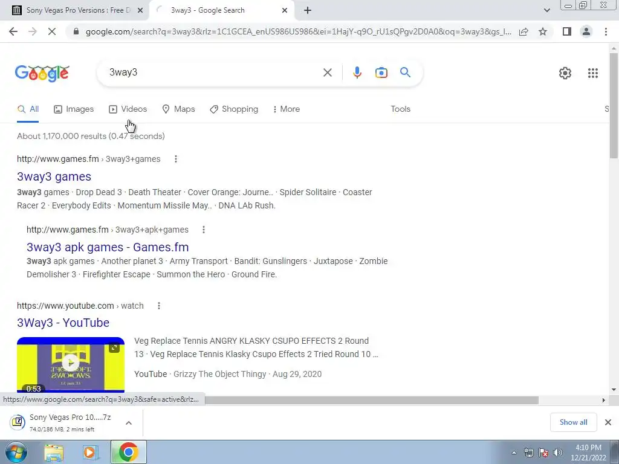Open the volume speaker tray icon
619x464 pixels.
pyautogui.click(x=558, y=453)
